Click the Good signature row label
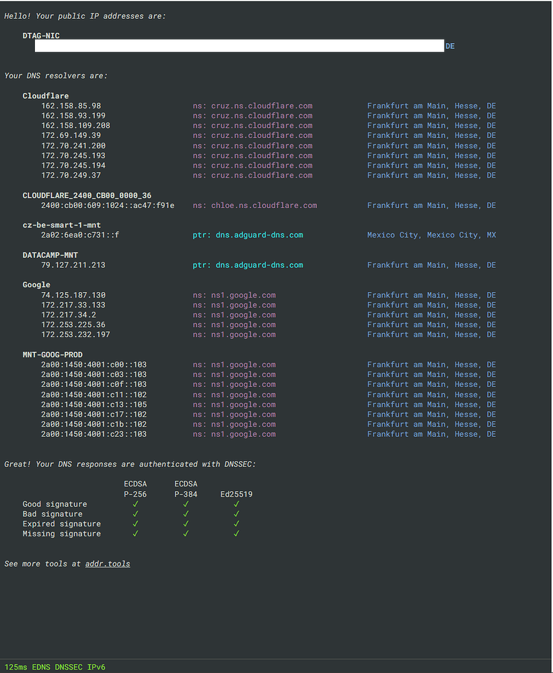The image size is (553, 673). point(55,504)
